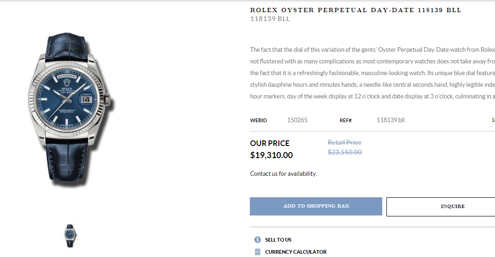Viewport: 495px width, 257px height.
Task: Select the small watch thumbnail below image
Action: pyautogui.click(x=70, y=236)
